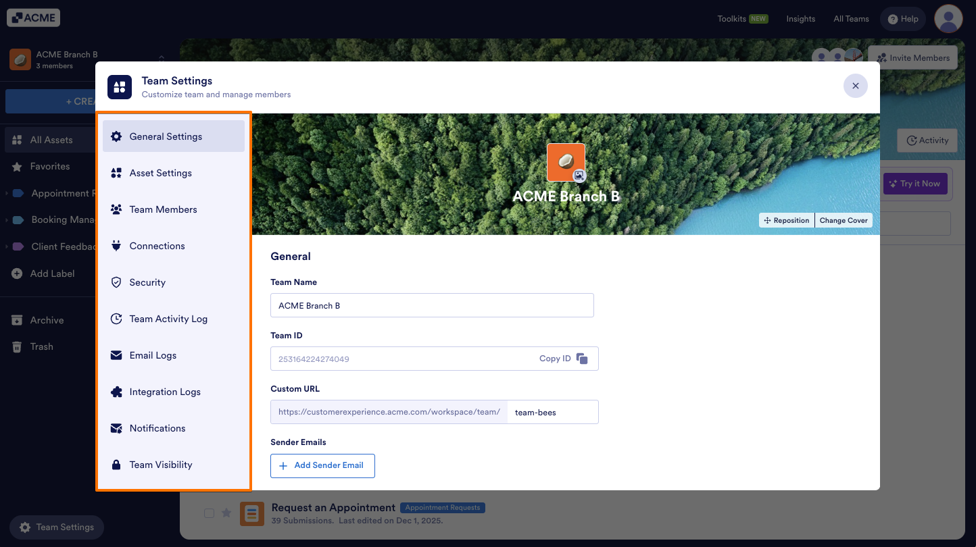
Task: Open Insights in the top navigation
Action: click(801, 19)
